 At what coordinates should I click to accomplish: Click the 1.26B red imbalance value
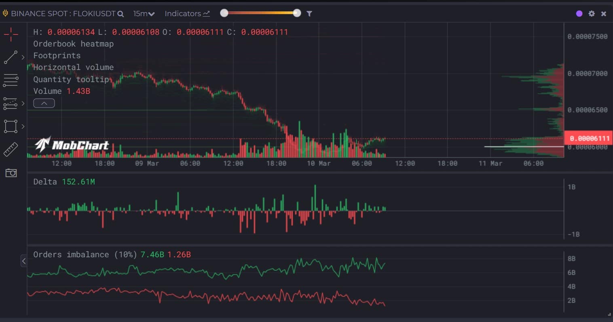179,255
